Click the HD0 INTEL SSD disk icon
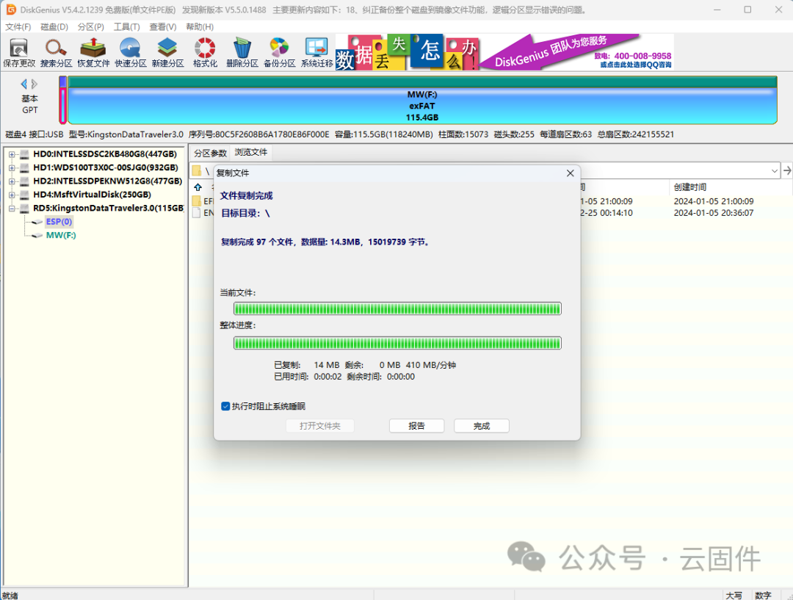 (24, 154)
